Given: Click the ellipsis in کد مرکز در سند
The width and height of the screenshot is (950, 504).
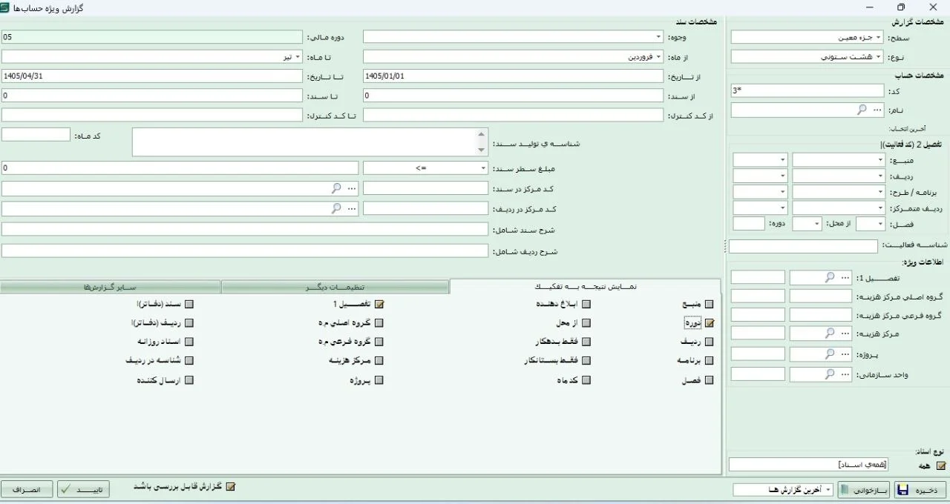Looking at the screenshot, I should tap(352, 188).
